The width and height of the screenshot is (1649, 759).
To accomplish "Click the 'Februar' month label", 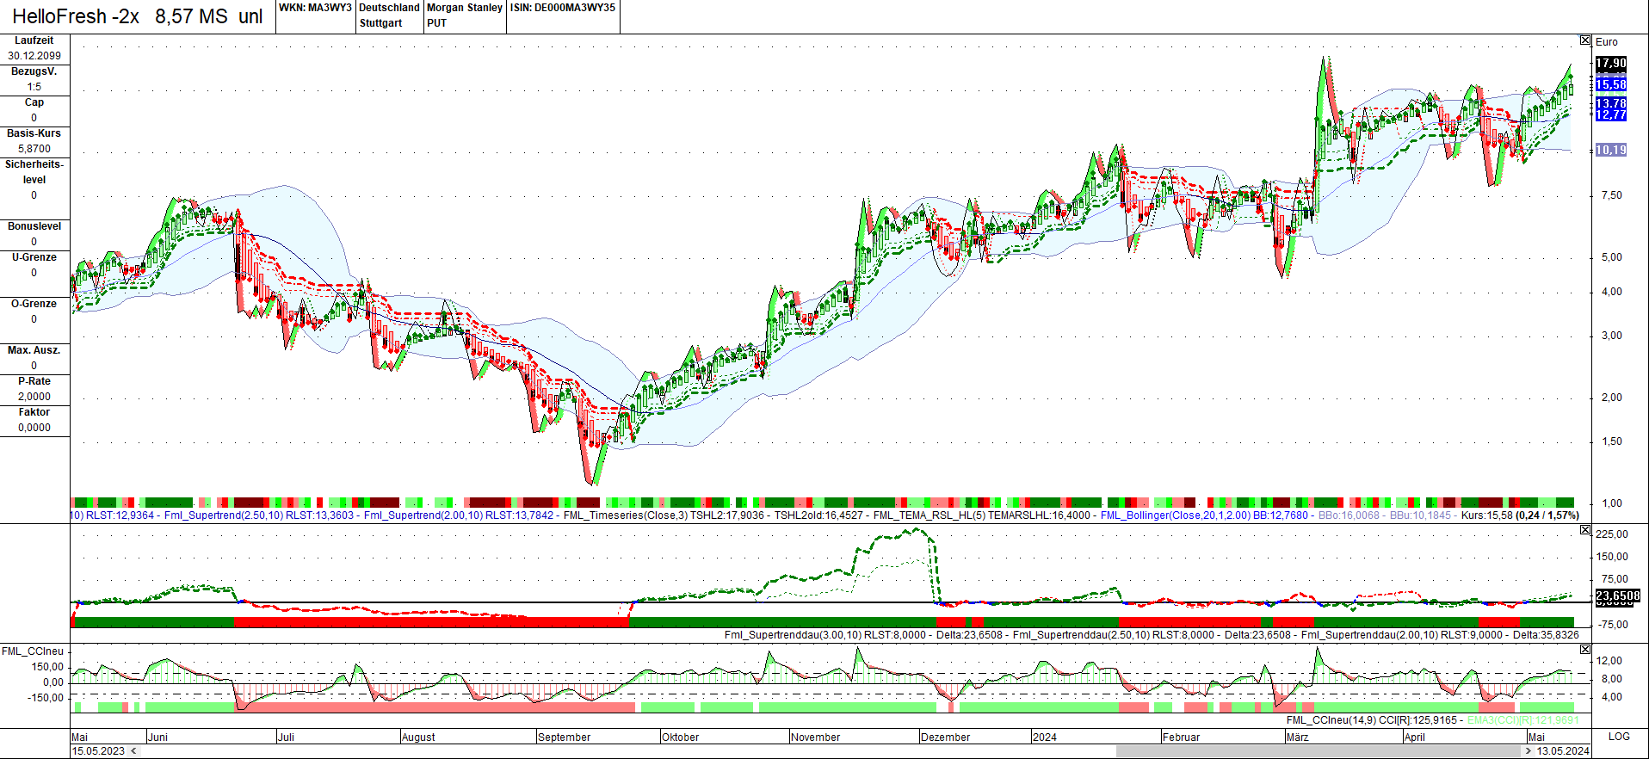I will pos(1181,737).
